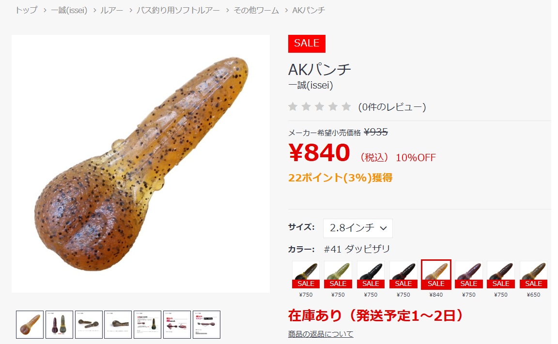This screenshot has width=558, height=344.
Task: Choose the first color swatch priced ¥750
Action: (306, 274)
